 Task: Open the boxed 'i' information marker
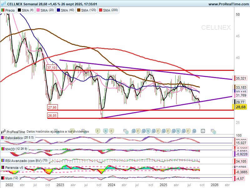click(x=203, y=131)
